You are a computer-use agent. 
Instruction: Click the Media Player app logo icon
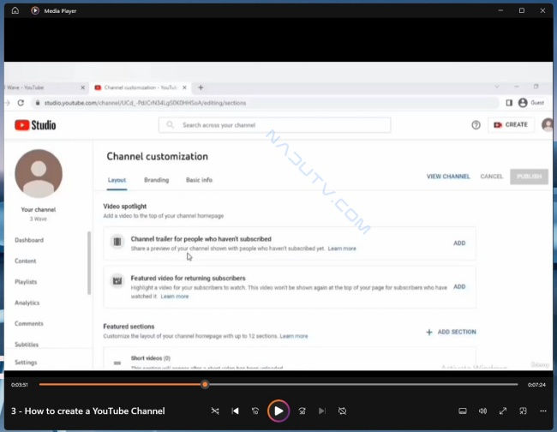pos(35,10)
